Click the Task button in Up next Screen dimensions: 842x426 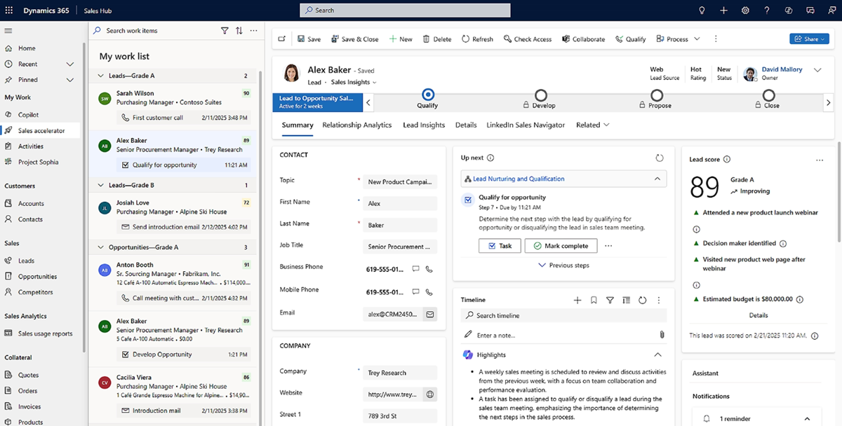pyautogui.click(x=500, y=246)
